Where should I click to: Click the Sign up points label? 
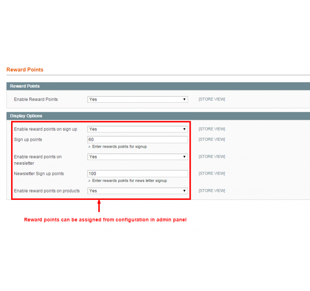(28, 140)
